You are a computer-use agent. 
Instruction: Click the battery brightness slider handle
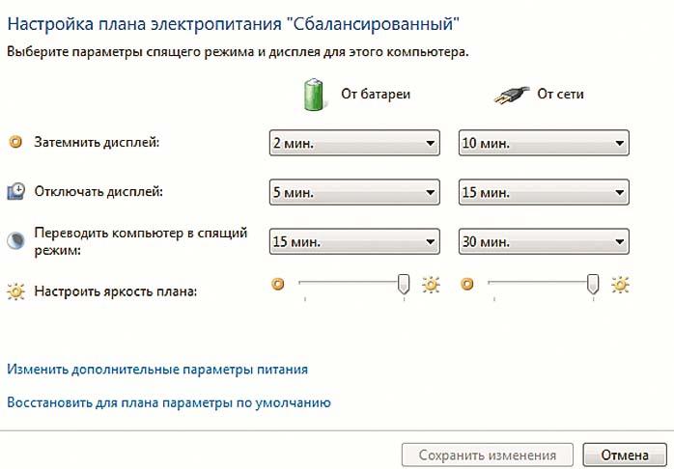[404, 284]
